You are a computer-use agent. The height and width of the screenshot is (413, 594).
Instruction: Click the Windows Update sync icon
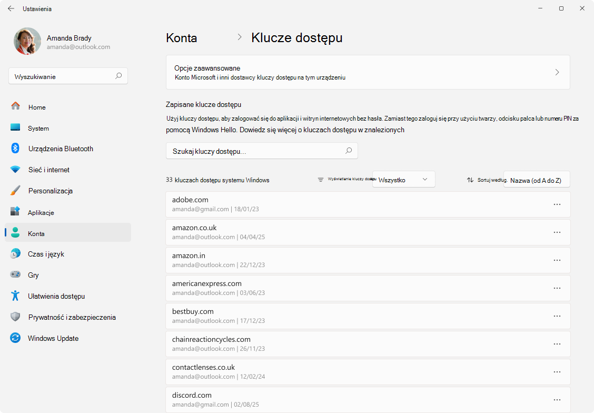[15, 338]
